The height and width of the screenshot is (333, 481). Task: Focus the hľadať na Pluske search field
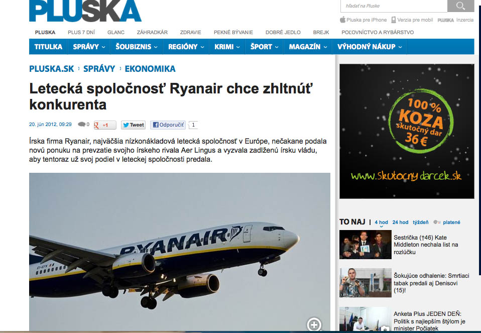point(394,6)
